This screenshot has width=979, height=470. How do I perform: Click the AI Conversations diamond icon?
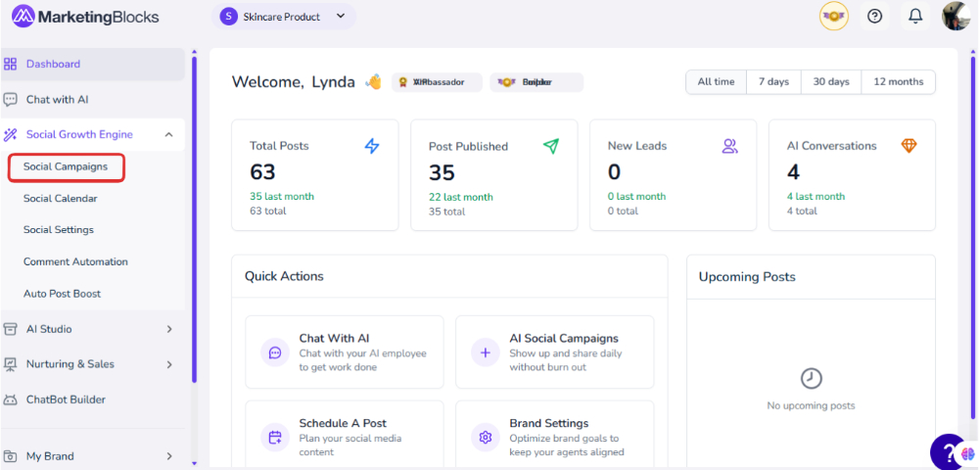[909, 146]
